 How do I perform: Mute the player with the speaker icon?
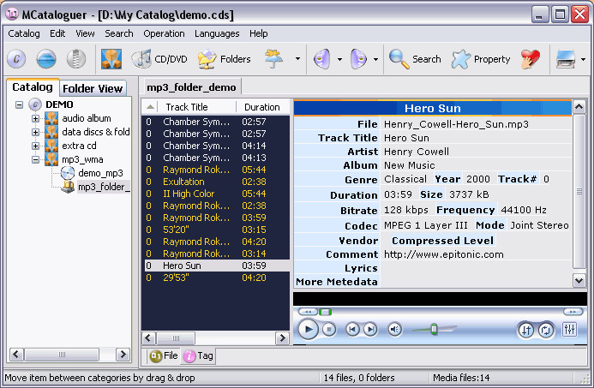tap(395, 330)
